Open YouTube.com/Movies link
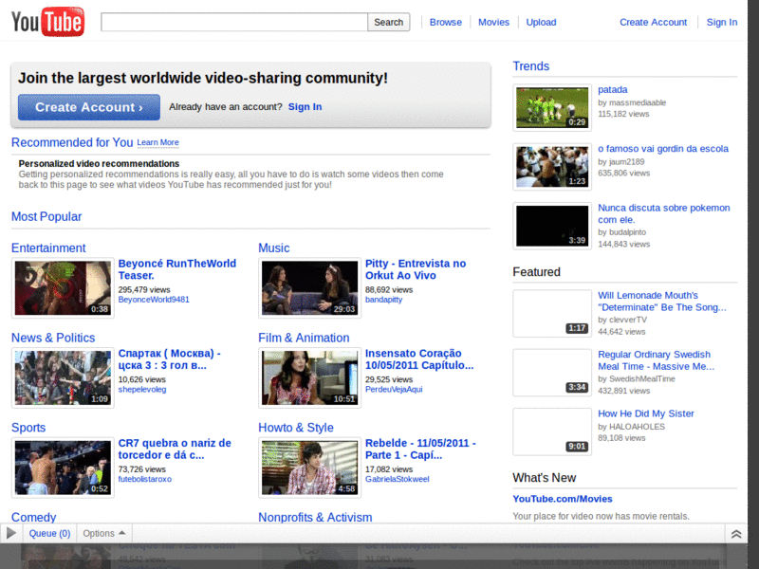Viewport: 759px width, 569px height. [x=563, y=499]
